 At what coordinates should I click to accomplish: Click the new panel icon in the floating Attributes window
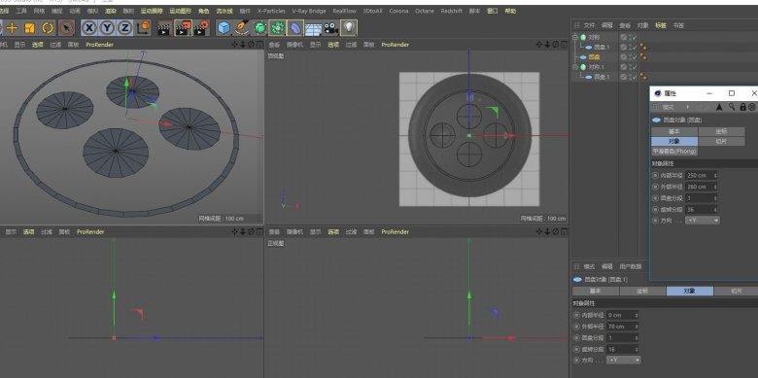752,107
